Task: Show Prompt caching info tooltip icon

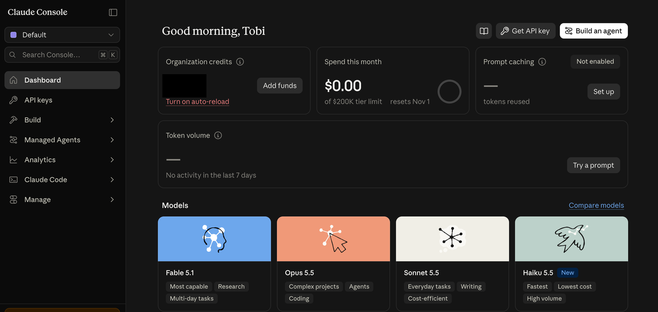Action: point(542,62)
